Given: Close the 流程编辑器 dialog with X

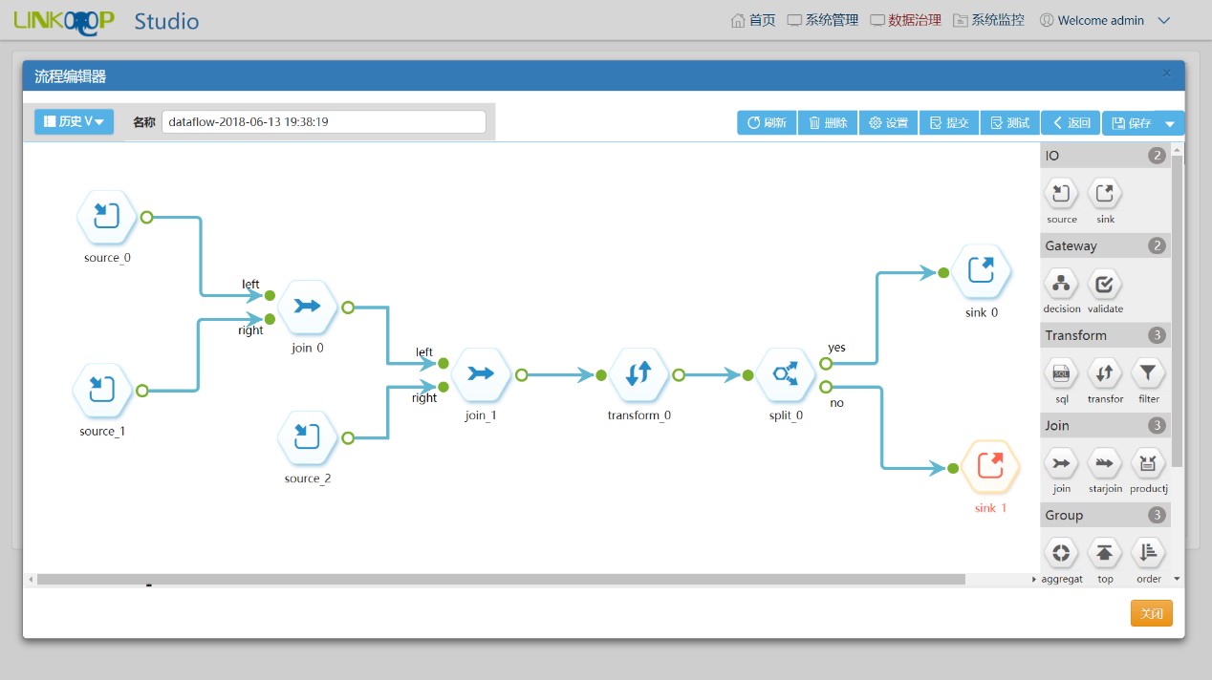Looking at the screenshot, I should click(x=1166, y=74).
